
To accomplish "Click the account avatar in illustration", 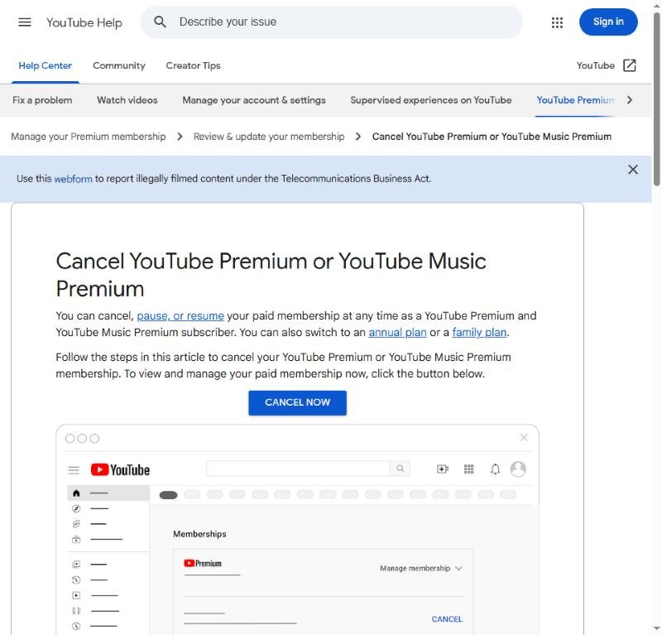I will 518,469.
